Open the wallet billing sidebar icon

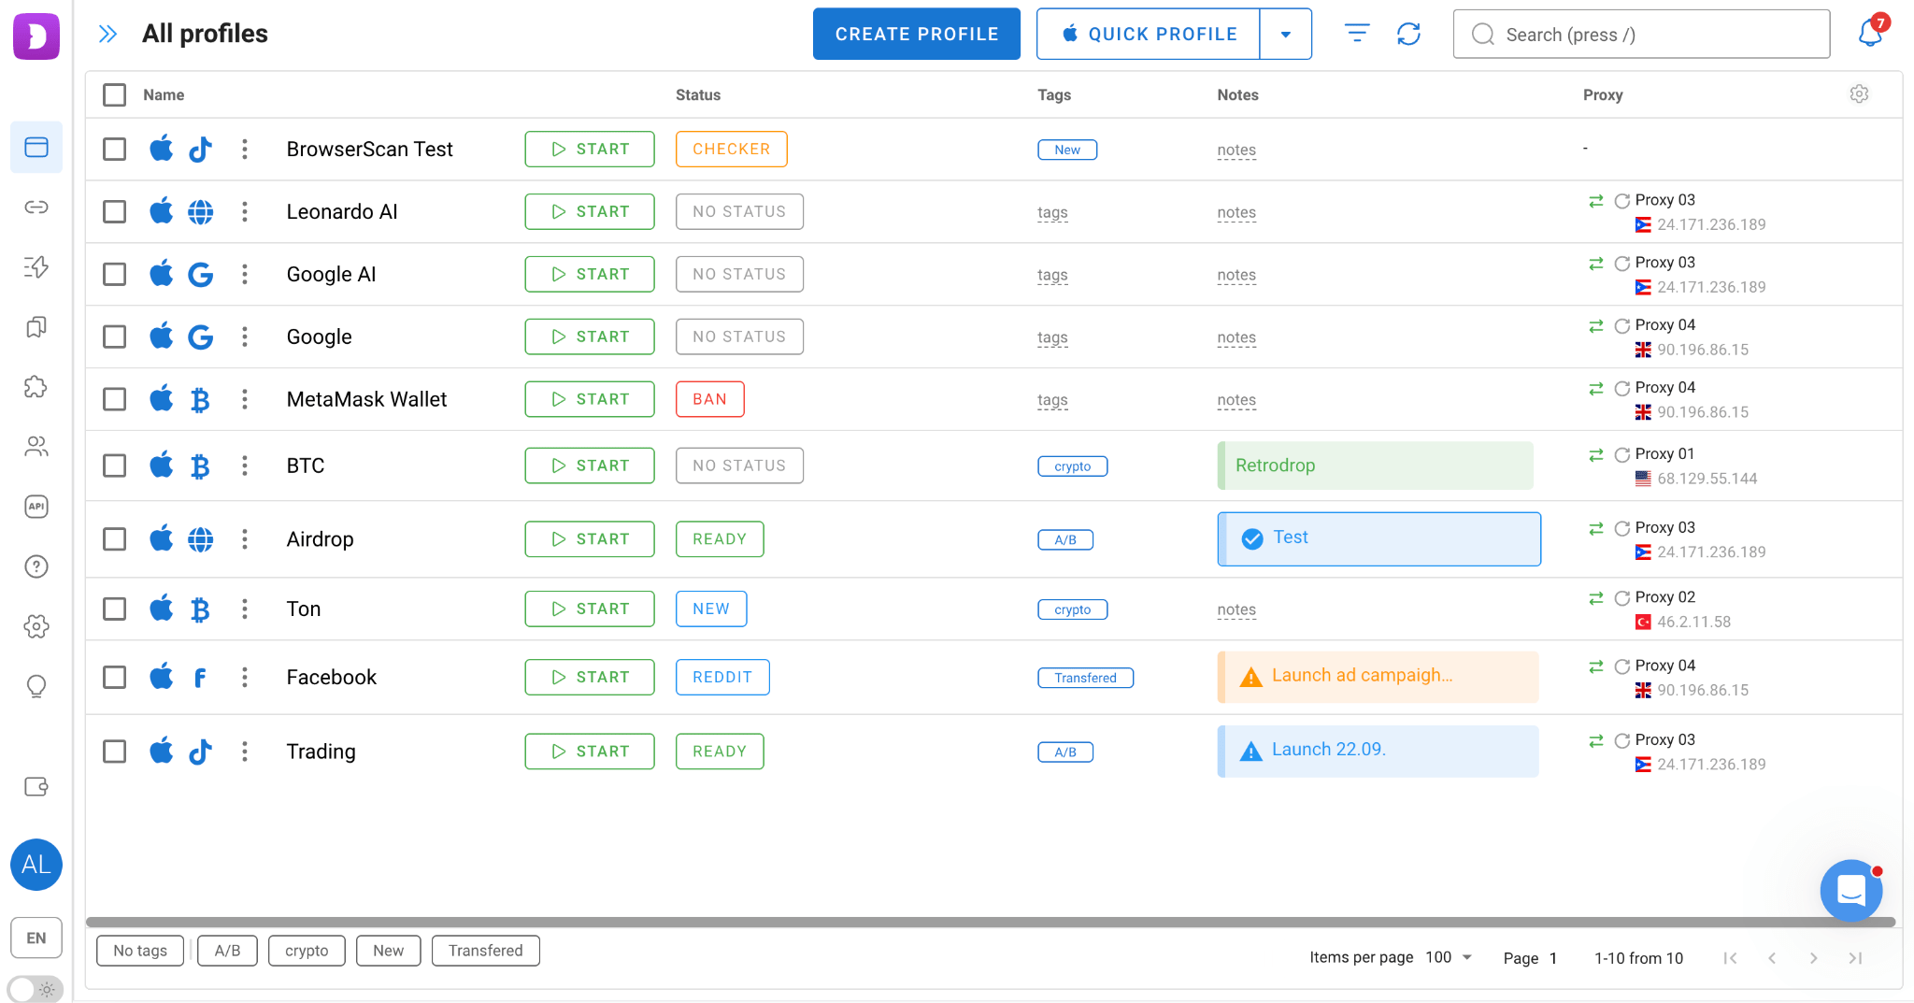36,786
